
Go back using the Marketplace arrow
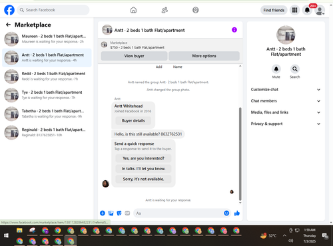pyautogui.click(x=8, y=25)
